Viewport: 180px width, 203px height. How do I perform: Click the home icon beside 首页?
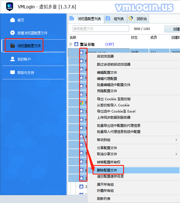coord(13,20)
